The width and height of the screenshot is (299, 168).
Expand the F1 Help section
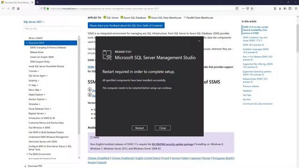[33, 85]
